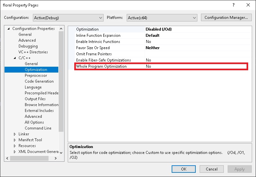Open the VC++ Directories page

pyautogui.click(x=33, y=52)
